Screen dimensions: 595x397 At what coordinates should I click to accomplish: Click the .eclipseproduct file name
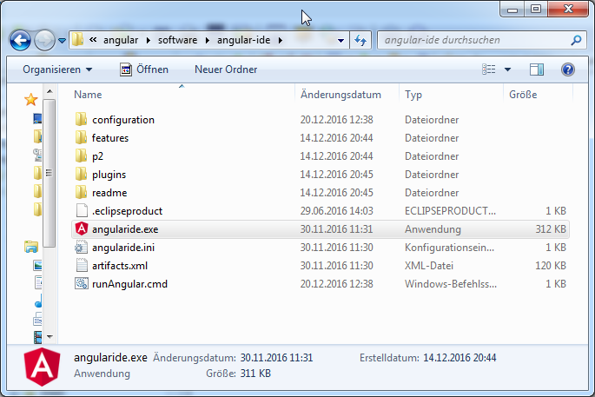pos(127,211)
